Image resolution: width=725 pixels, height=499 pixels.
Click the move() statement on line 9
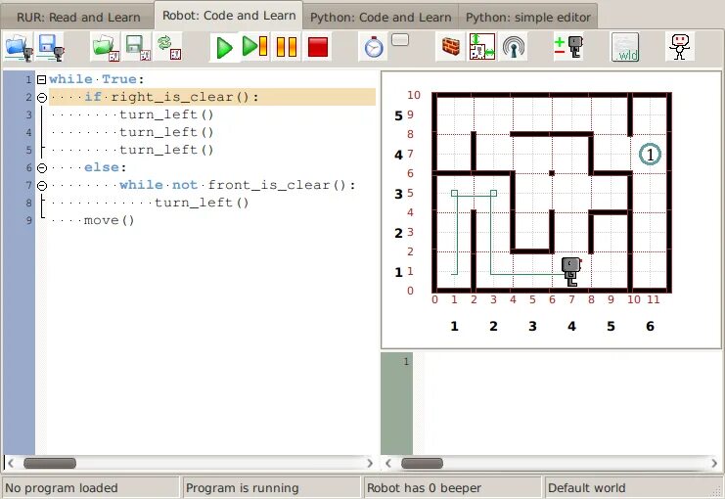(110, 220)
